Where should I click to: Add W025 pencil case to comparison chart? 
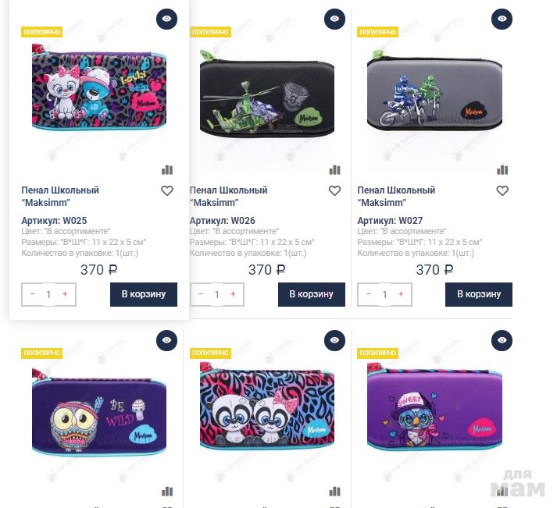click(167, 170)
